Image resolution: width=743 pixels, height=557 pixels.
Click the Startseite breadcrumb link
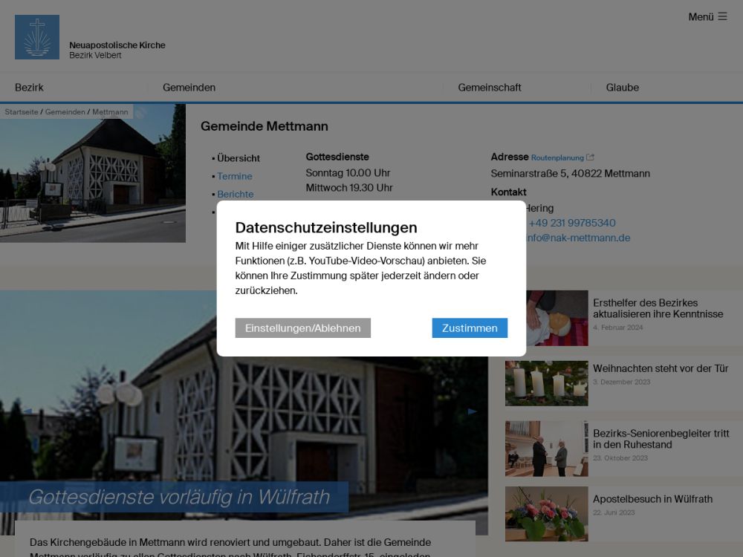[x=21, y=112]
